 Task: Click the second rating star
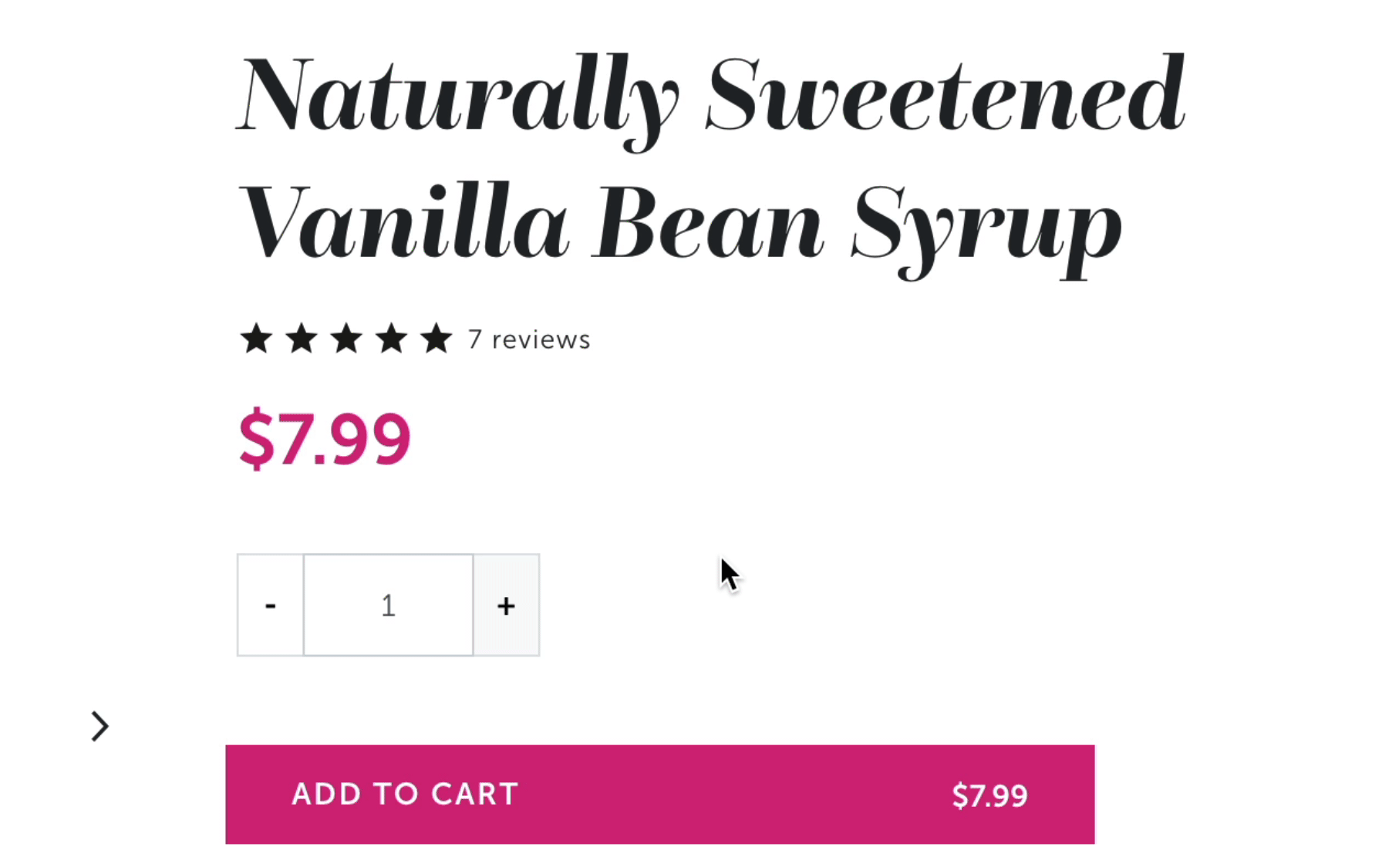point(302,339)
